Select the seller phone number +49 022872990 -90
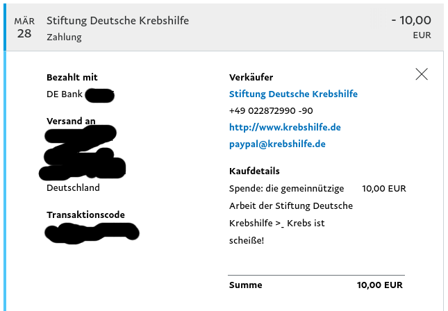 [x=271, y=110]
